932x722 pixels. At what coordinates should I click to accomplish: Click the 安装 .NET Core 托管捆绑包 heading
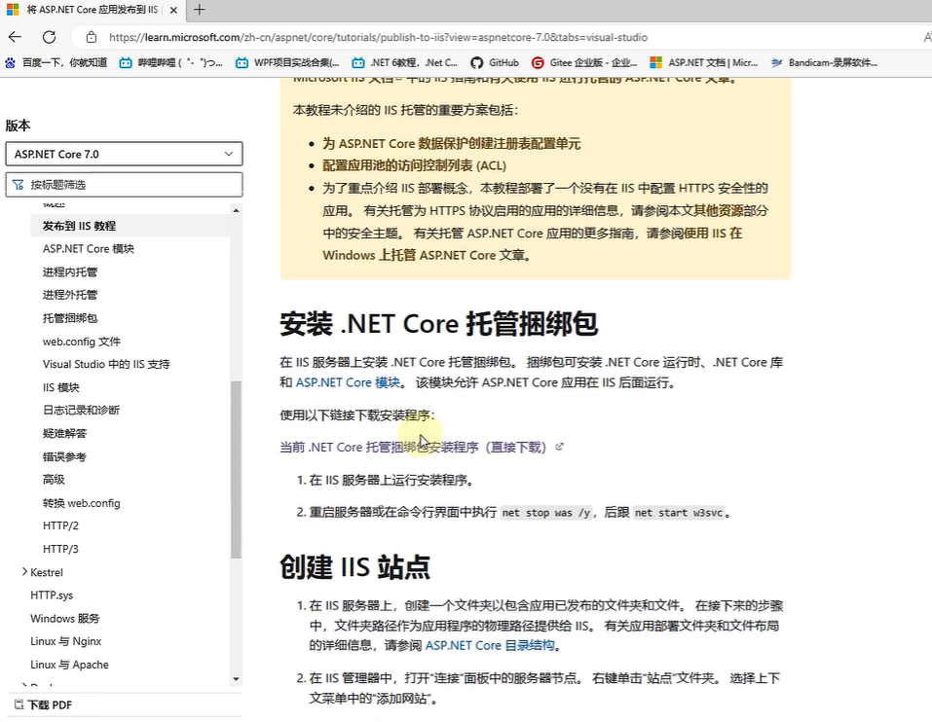(438, 324)
